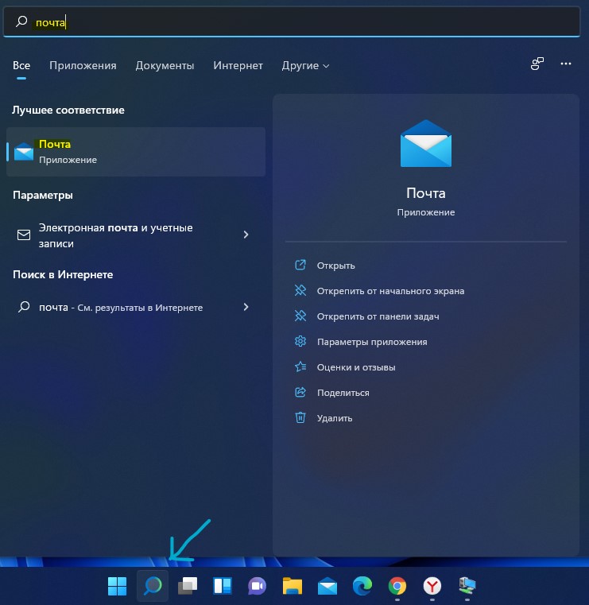Expand arrow for Электронная почта и учетные записи
The image size is (589, 605).
[246, 235]
